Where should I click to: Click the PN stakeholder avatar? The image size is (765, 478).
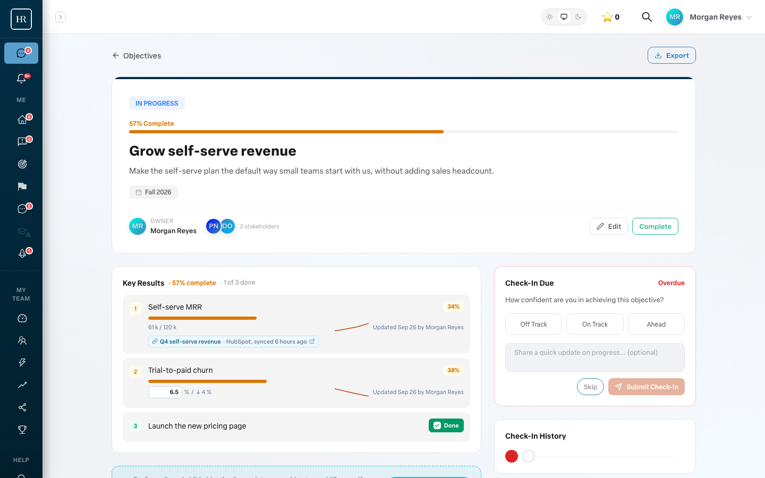tap(213, 226)
